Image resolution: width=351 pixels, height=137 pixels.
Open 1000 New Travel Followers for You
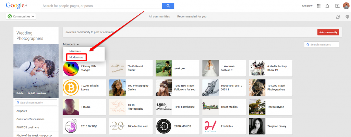[x=178, y=87]
